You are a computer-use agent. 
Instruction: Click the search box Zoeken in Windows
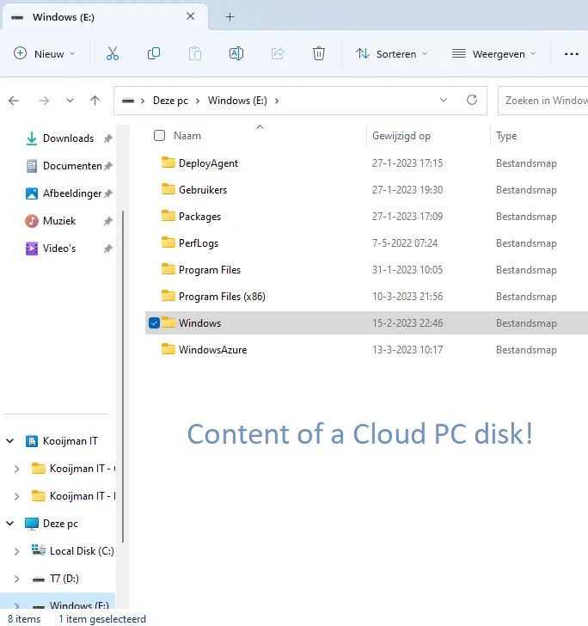pyautogui.click(x=545, y=101)
